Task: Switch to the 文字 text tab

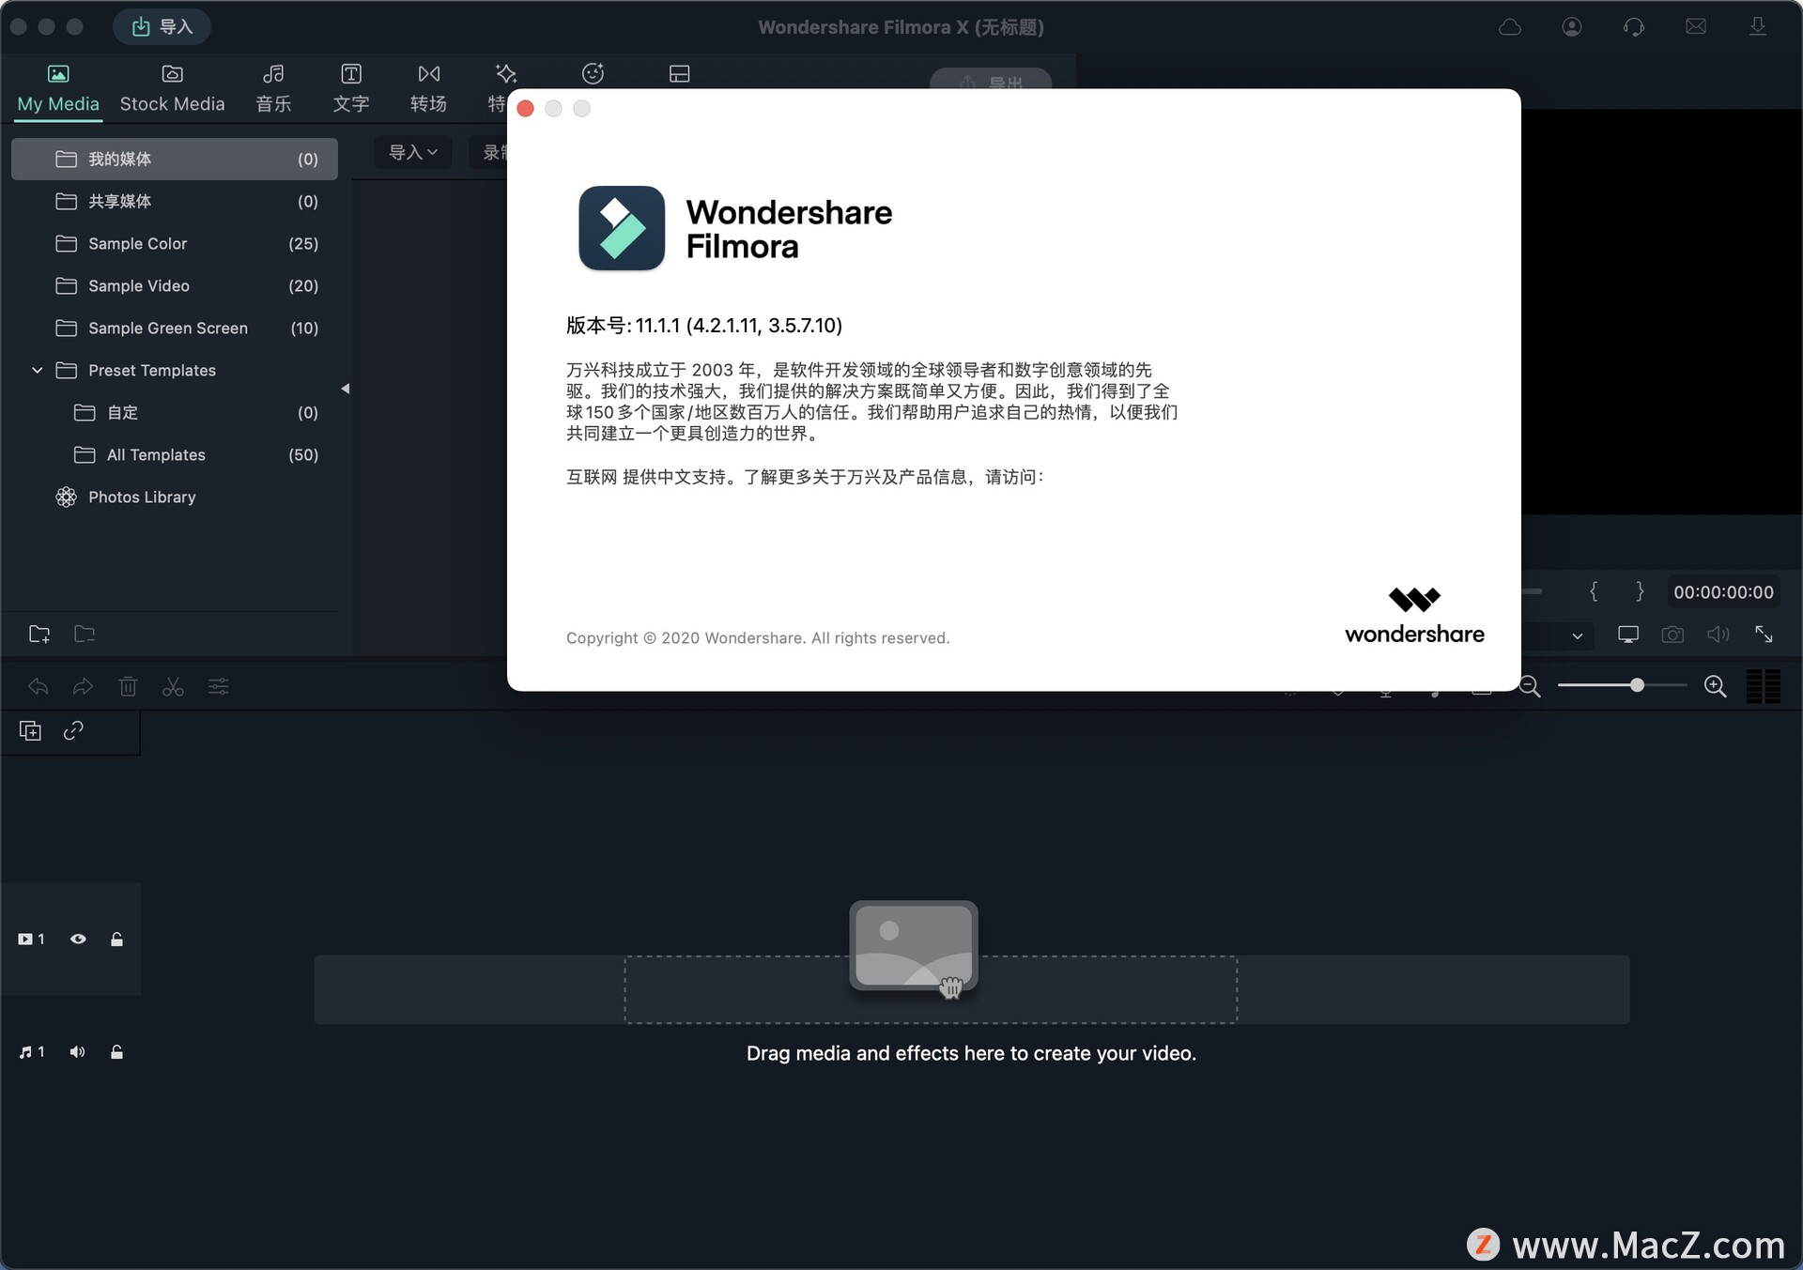Action: click(x=350, y=89)
